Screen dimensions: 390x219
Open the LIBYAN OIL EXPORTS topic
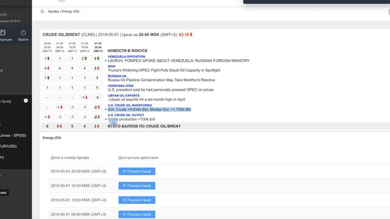[x=124, y=96]
